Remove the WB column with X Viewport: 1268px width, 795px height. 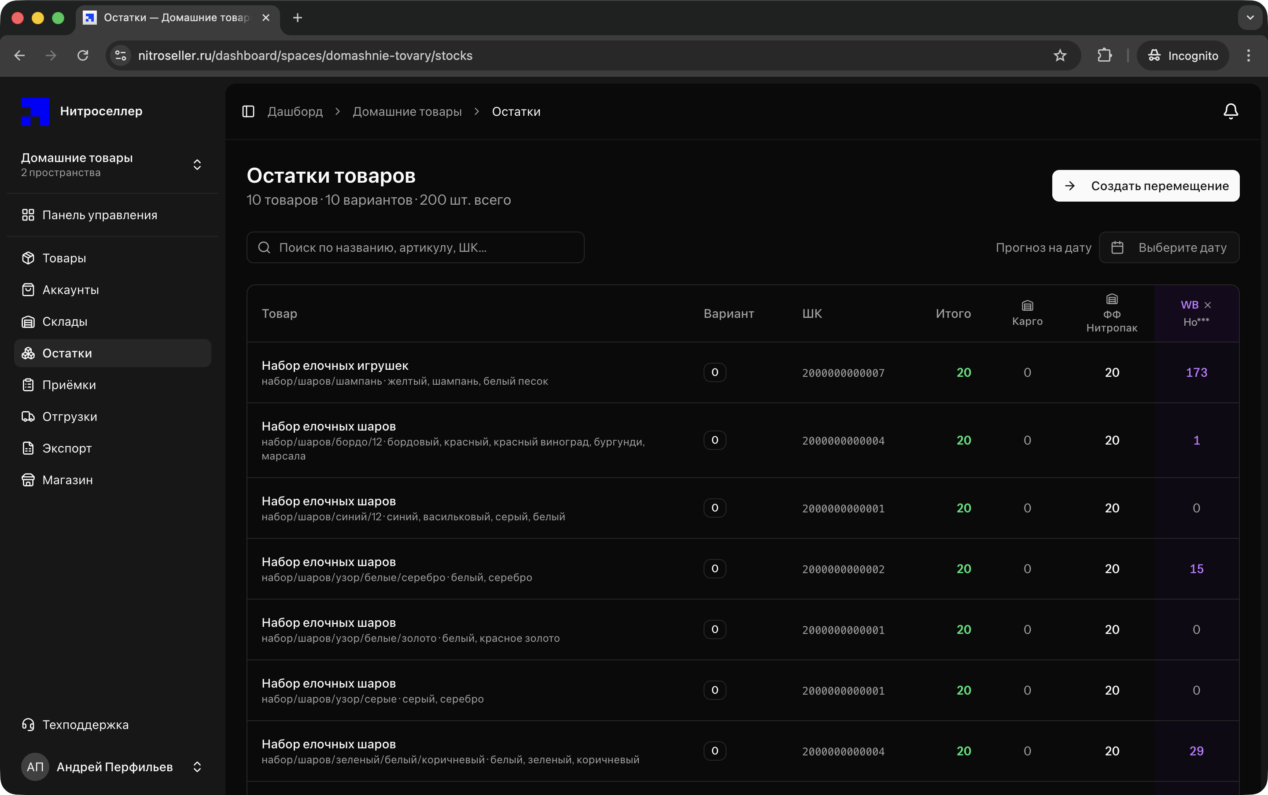pyautogui.click(x=1208, y=305)
